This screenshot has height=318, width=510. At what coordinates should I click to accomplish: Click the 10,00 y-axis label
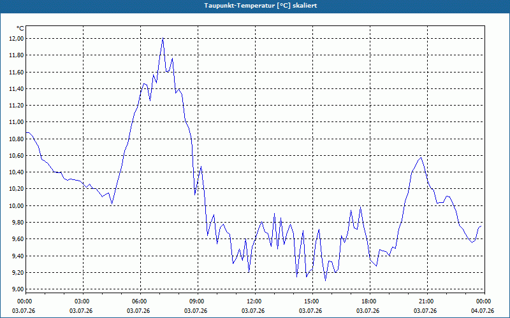pos(16,205)
